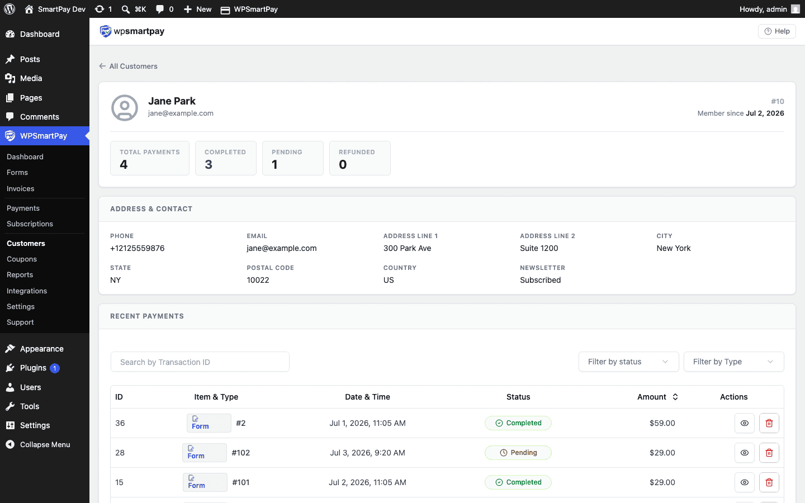The width and height of the screenshot is (805, 503).
Task: Click the Refunded stat card
Action: pos(360,158)
